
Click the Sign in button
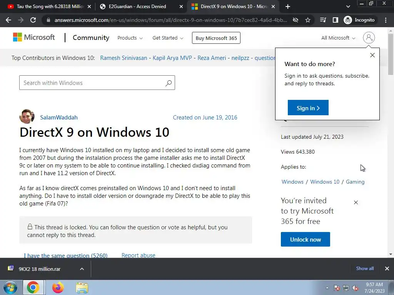308,108
